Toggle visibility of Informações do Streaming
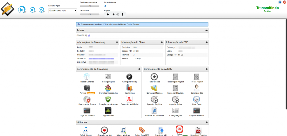Screen dimensions: 287x136 (117, 42)
